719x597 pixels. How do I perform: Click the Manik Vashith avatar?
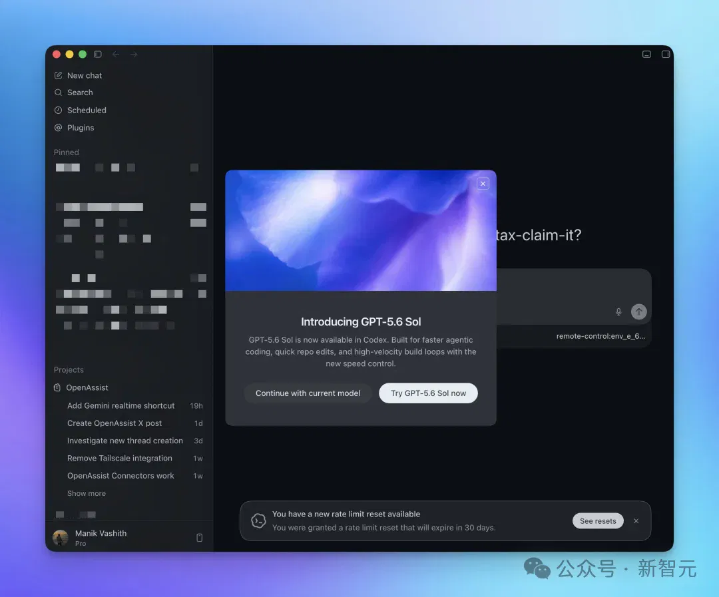(61, 537)
